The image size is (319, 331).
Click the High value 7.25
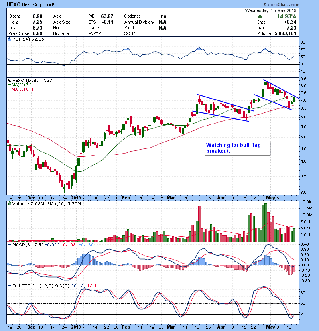click(37, 22)
